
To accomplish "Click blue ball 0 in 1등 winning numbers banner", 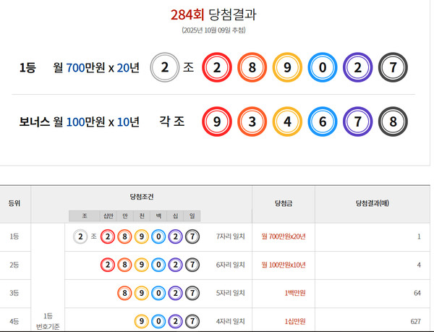I will pos(323,67).
